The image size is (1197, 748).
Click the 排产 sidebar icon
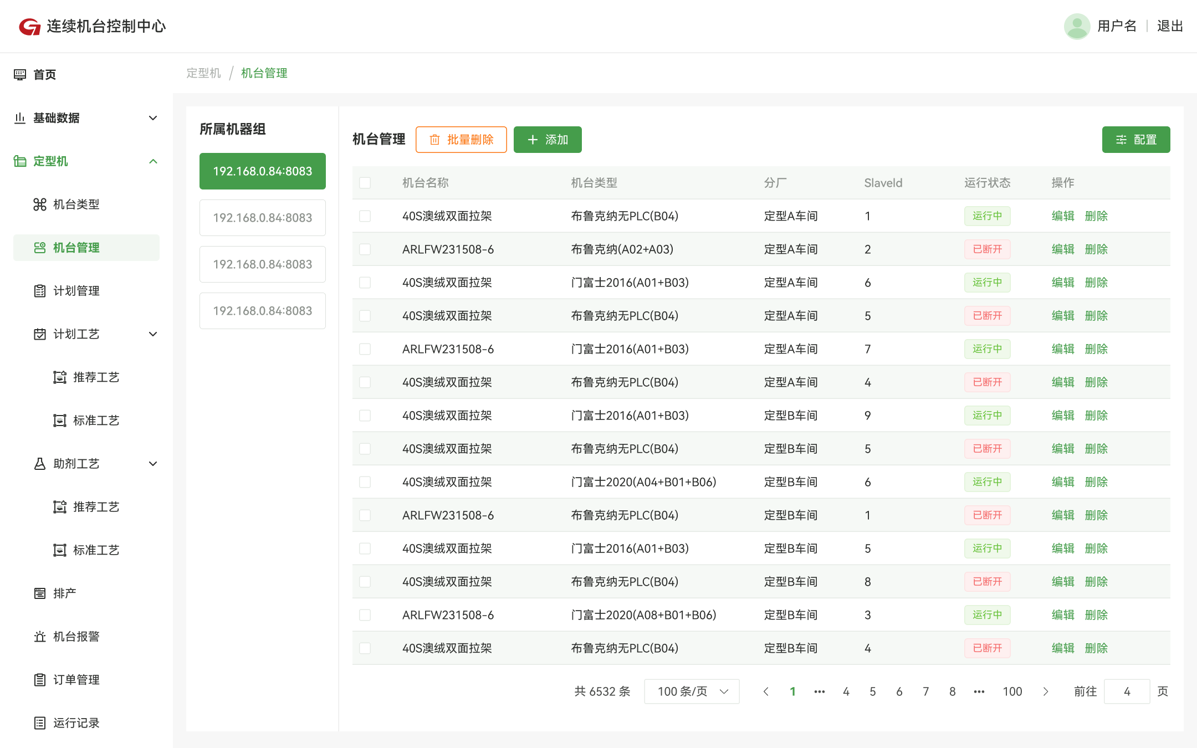click(x=40, y=593)
